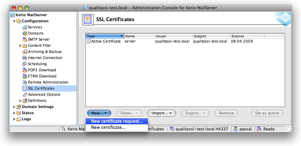Expand the Definitions node
This screenshot has width=301, height=146.
click(21, 101)
